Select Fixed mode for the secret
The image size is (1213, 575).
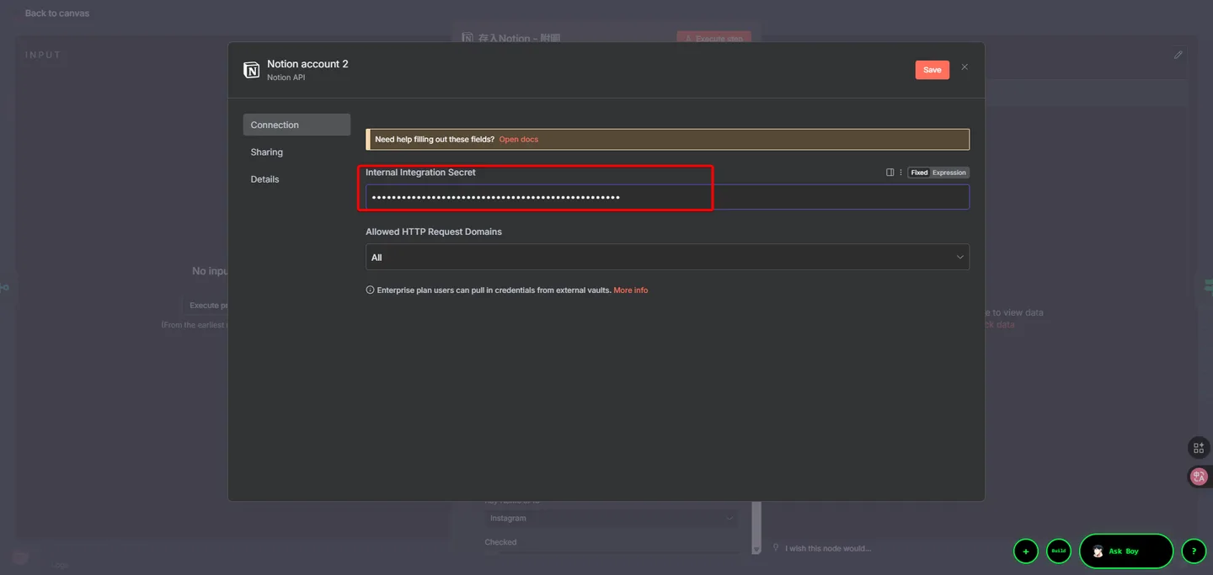919,173
